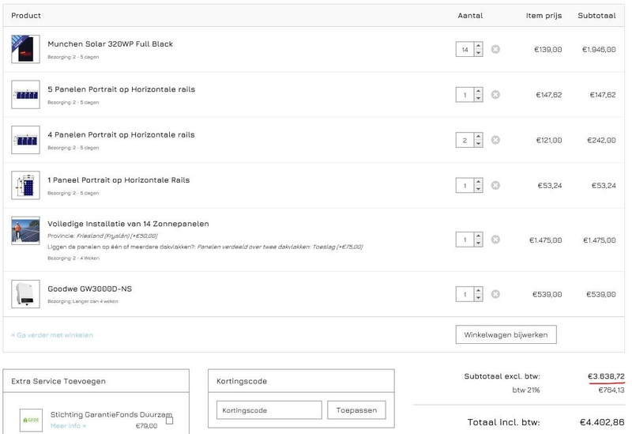632x434 pixels.
Task: Click quantity field of Volledige Installatie
Action: 465,240
